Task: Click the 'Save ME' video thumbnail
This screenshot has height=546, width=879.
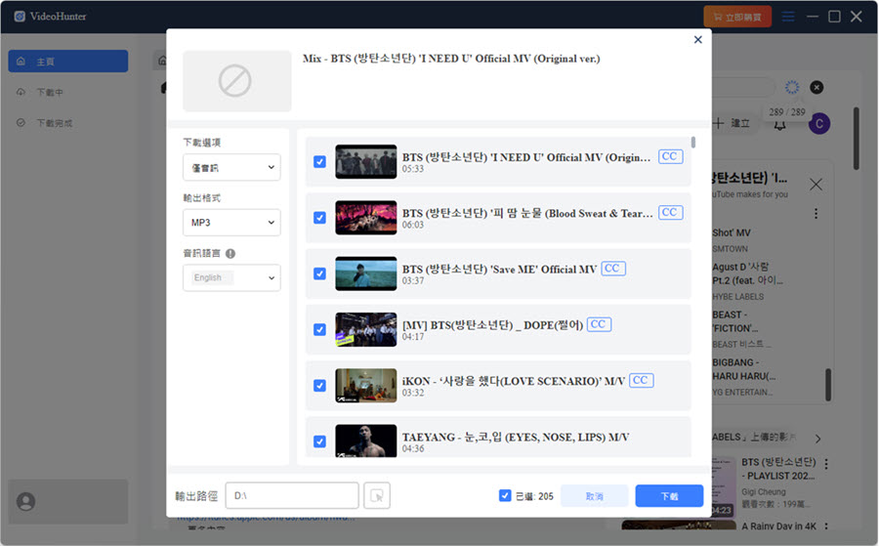Action: coord(365,273)
